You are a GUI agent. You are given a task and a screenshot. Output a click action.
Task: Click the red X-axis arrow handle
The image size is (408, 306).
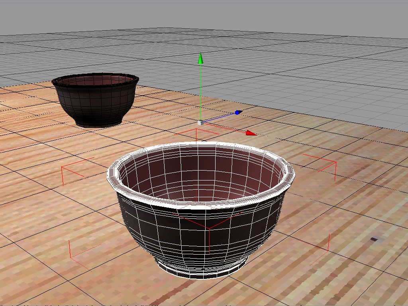(x=251, y=133)
